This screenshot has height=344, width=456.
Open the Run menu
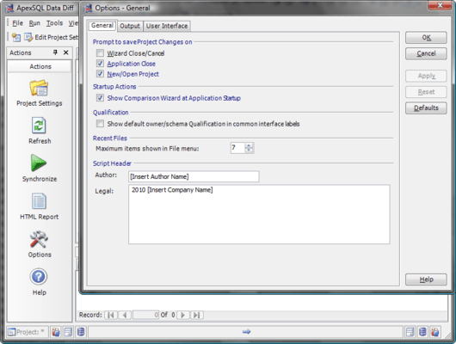(34, 23)
